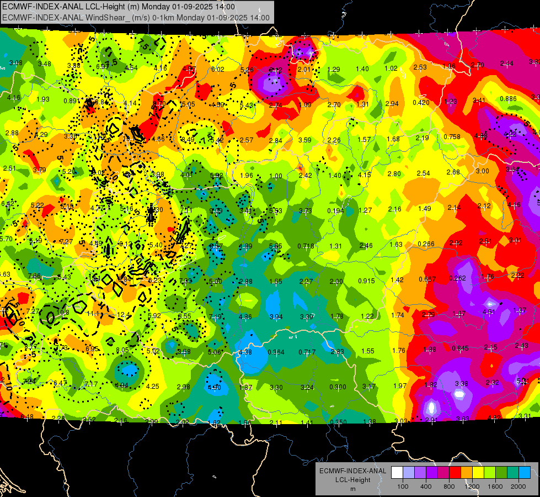Click the wind shear value 0.350

[339, 422]
